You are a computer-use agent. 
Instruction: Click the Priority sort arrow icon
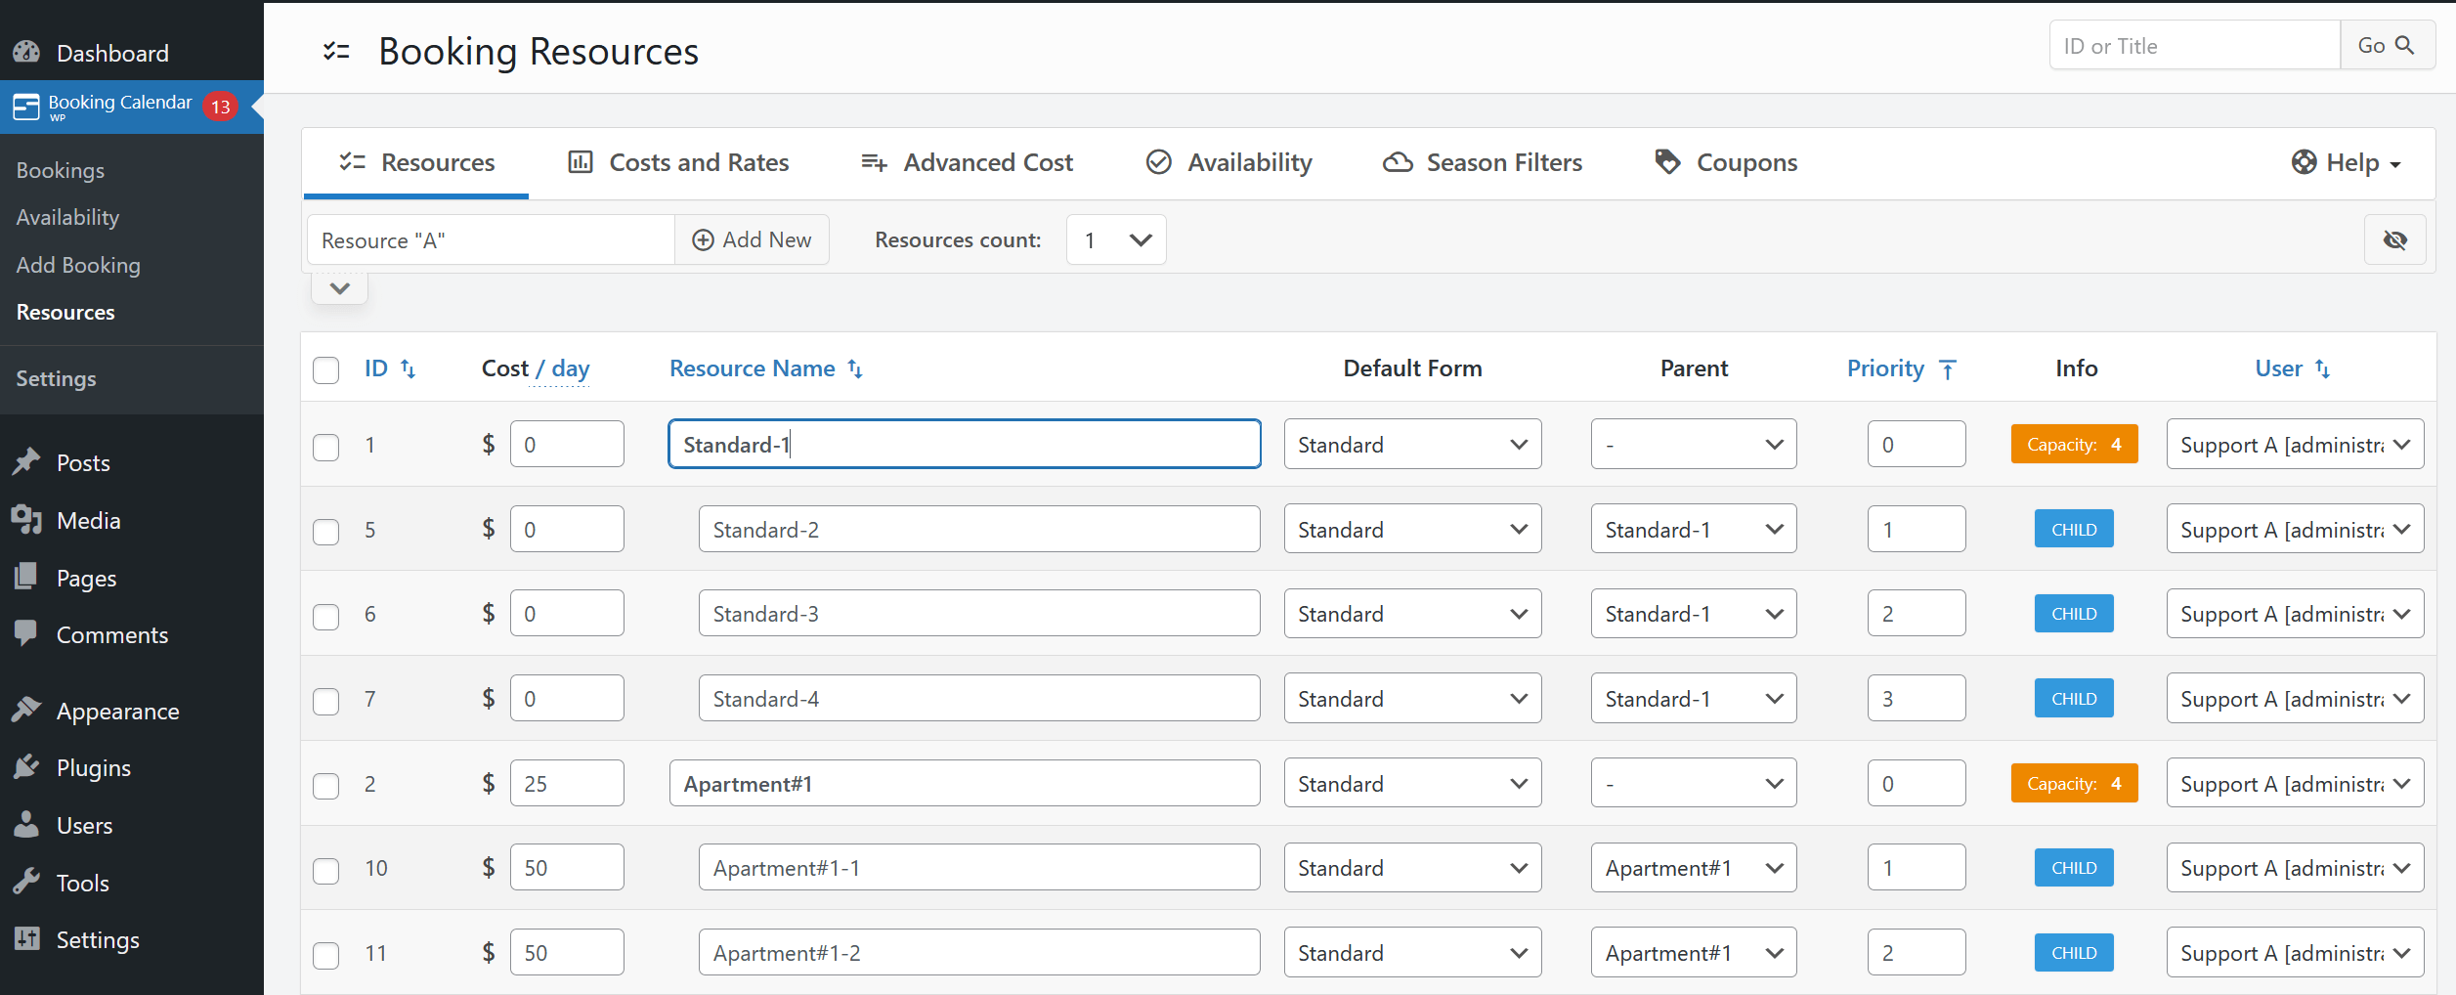(1948, 369)
